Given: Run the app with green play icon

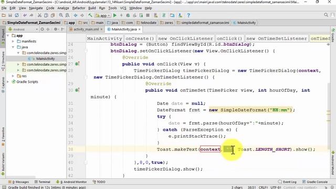Looking at the screenshot, I should click(115, 15).
